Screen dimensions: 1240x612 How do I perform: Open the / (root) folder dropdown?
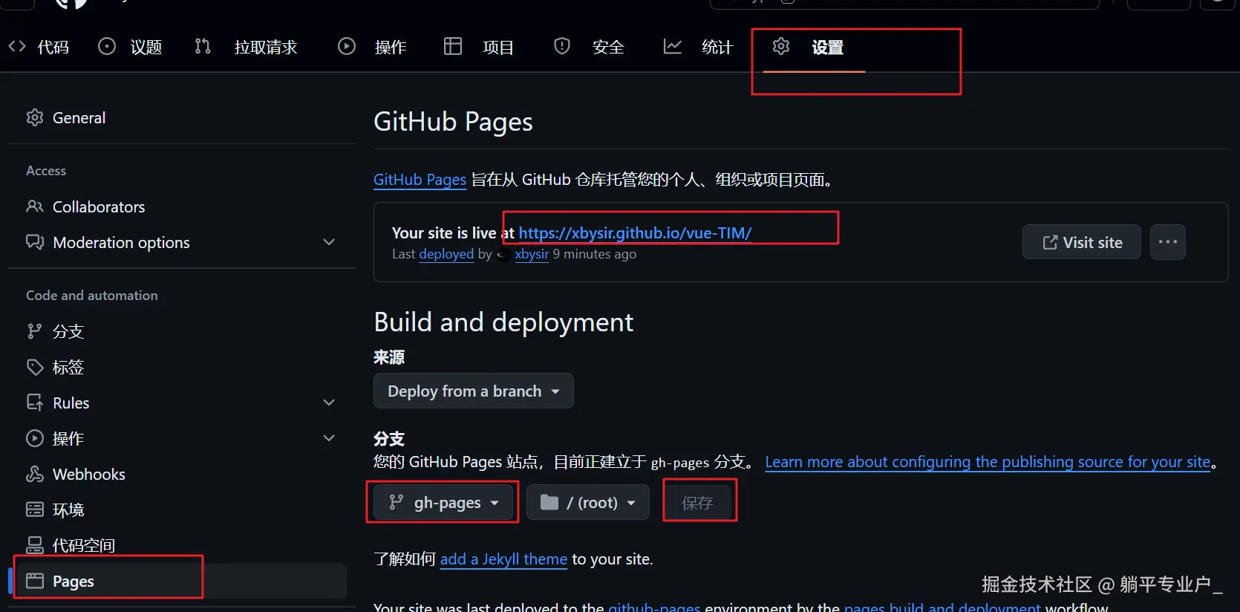point(588,503)
